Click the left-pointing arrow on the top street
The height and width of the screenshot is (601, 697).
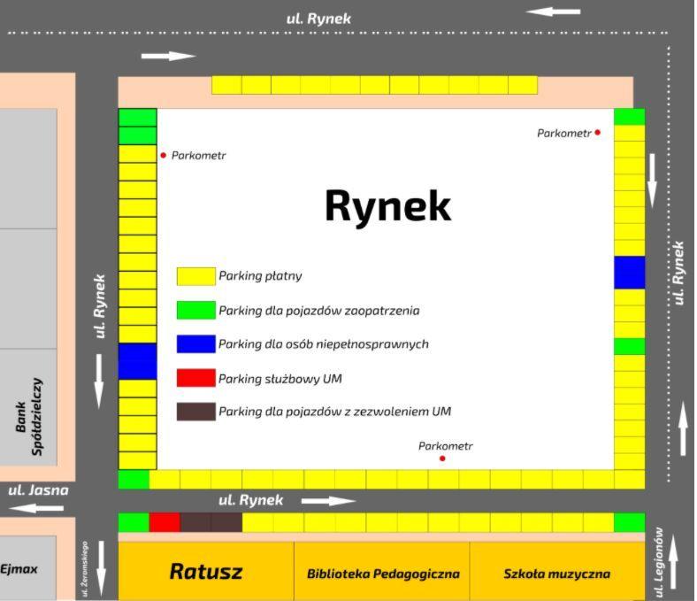pyautogui.click(x=553, y=12)
